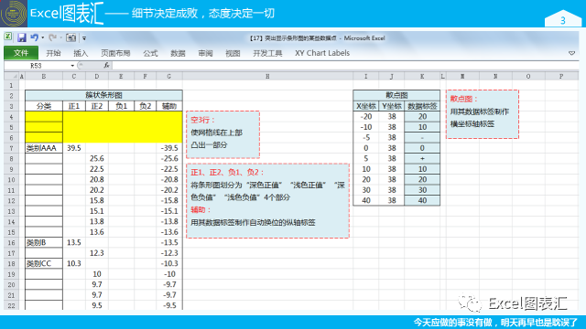Image resolution: width=586 pixels, height=329 pixels.
Task: Click the Undo arrow icon
Action: point(34,37)
